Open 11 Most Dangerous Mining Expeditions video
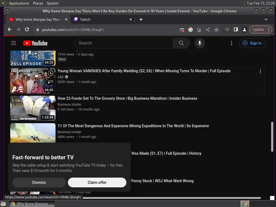Screen dimensions: 276x207 pos(133,126)
